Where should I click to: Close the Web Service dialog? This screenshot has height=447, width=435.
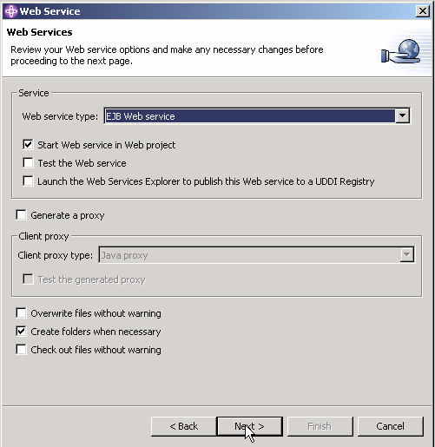coord(423,11)
